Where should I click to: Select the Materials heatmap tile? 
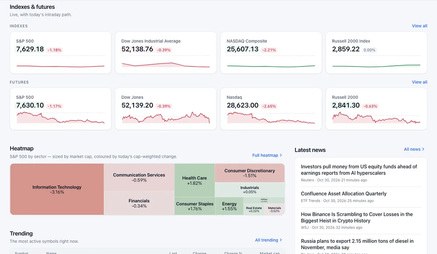coord(274,209)
